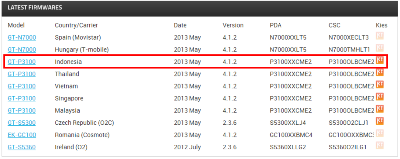This screenshot has width=400, height=159.
Task: Click the LATEST FIRMWARES heading
Action: pos(35,7)
